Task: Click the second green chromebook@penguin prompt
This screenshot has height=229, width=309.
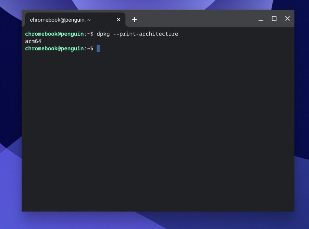Action: 54,48
